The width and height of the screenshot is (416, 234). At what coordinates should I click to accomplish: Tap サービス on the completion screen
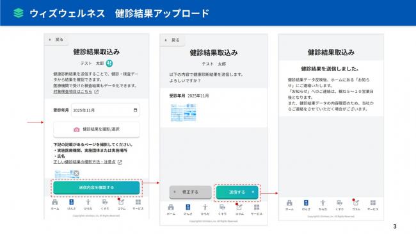pyautogui.click(x=372, y=205)
